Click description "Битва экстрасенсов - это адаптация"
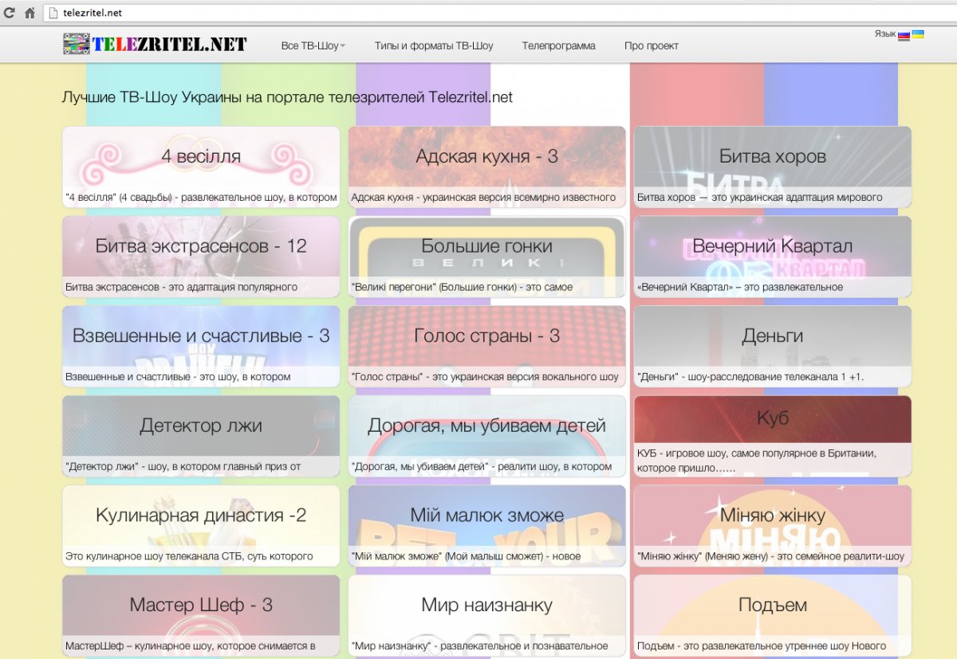 click(181, 287)
